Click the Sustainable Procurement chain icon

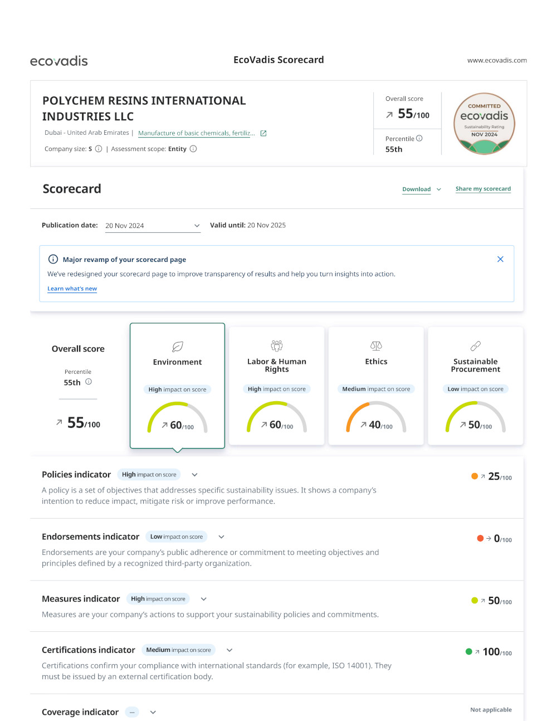tap(476, 346)
